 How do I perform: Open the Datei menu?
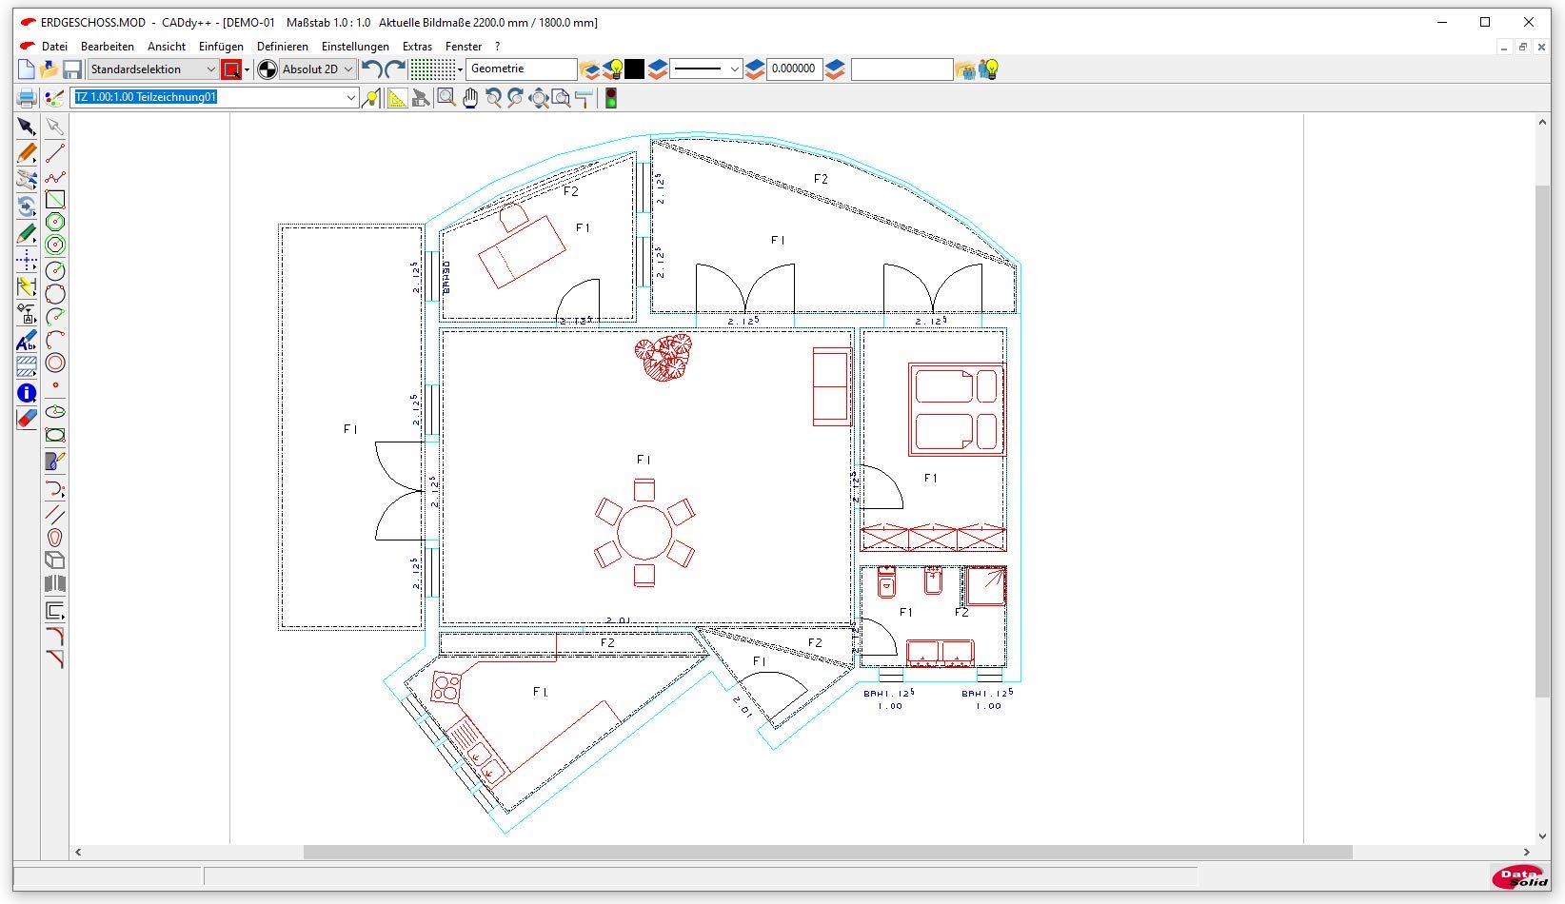(x=54, y=46)
